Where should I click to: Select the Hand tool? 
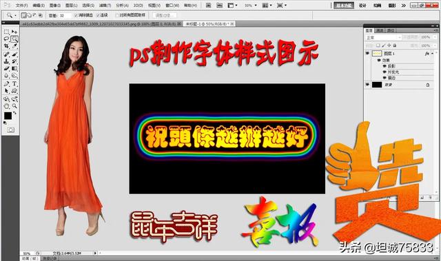[6, 106]
